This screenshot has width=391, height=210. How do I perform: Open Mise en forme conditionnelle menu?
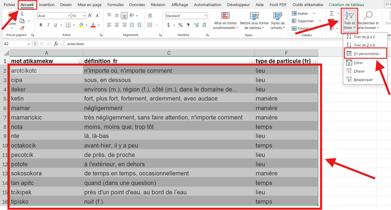(x=225, y=20)
